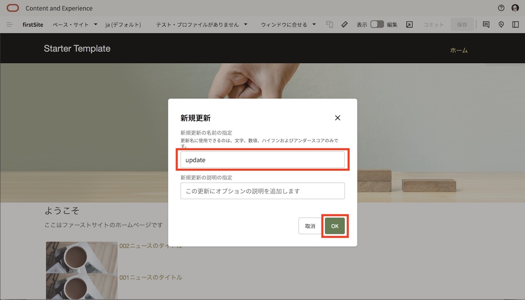This screenshot has height=300, width=525.
Task: Open the テスト・プロファイル dropdown
Action: pos(201,24)
